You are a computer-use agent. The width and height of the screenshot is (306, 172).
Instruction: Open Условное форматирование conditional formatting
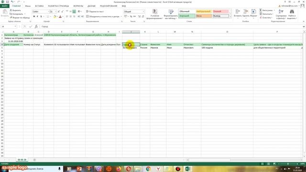pos(155,14)
